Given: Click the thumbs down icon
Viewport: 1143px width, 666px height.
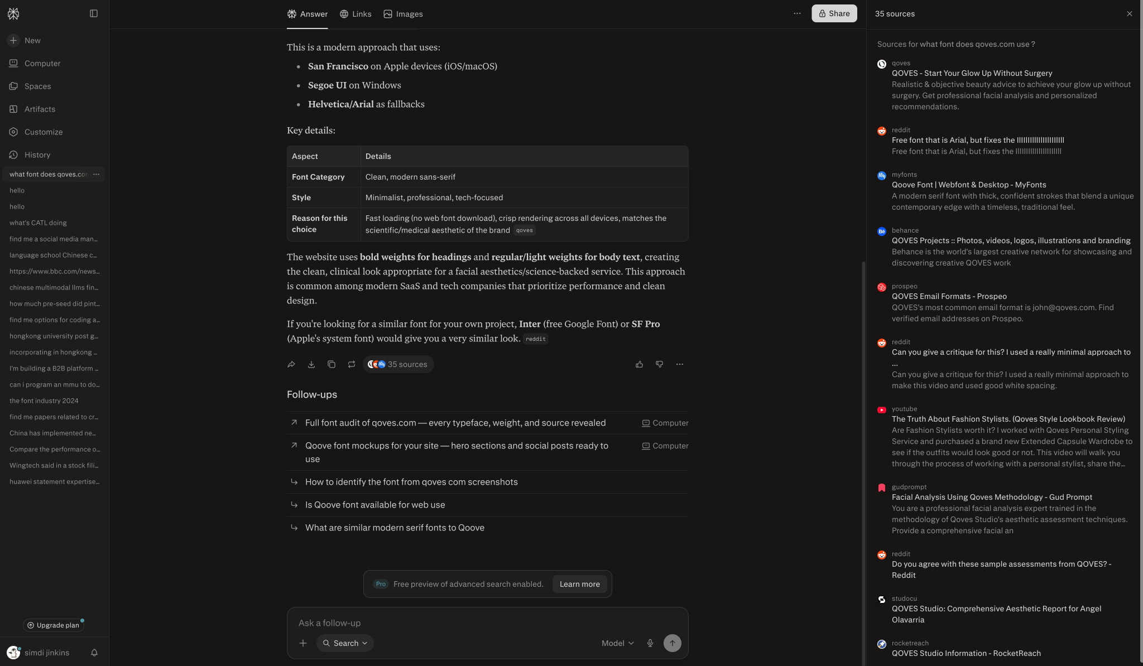Looking at the screenshot, I should tap(660, 365).
